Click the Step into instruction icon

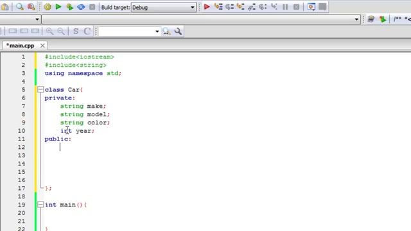point(274,7)
